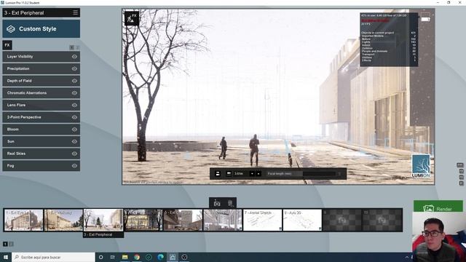466x262 pixels.
Task: Hide the Lens Flare effect
Action: (74, 105)
